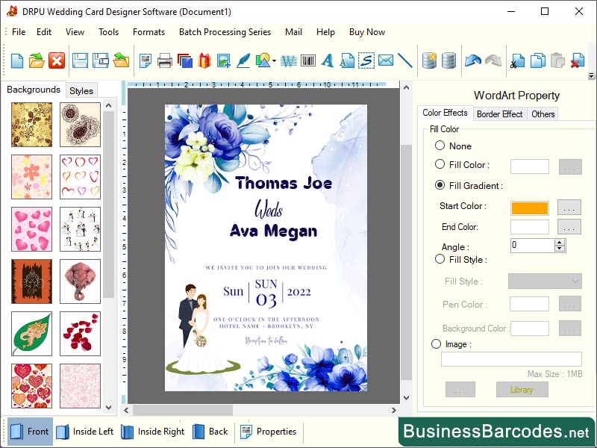The width and height of the screenshot is (597, 448).
Task: Click the pen signature tool icon
Action: (244, 60)
